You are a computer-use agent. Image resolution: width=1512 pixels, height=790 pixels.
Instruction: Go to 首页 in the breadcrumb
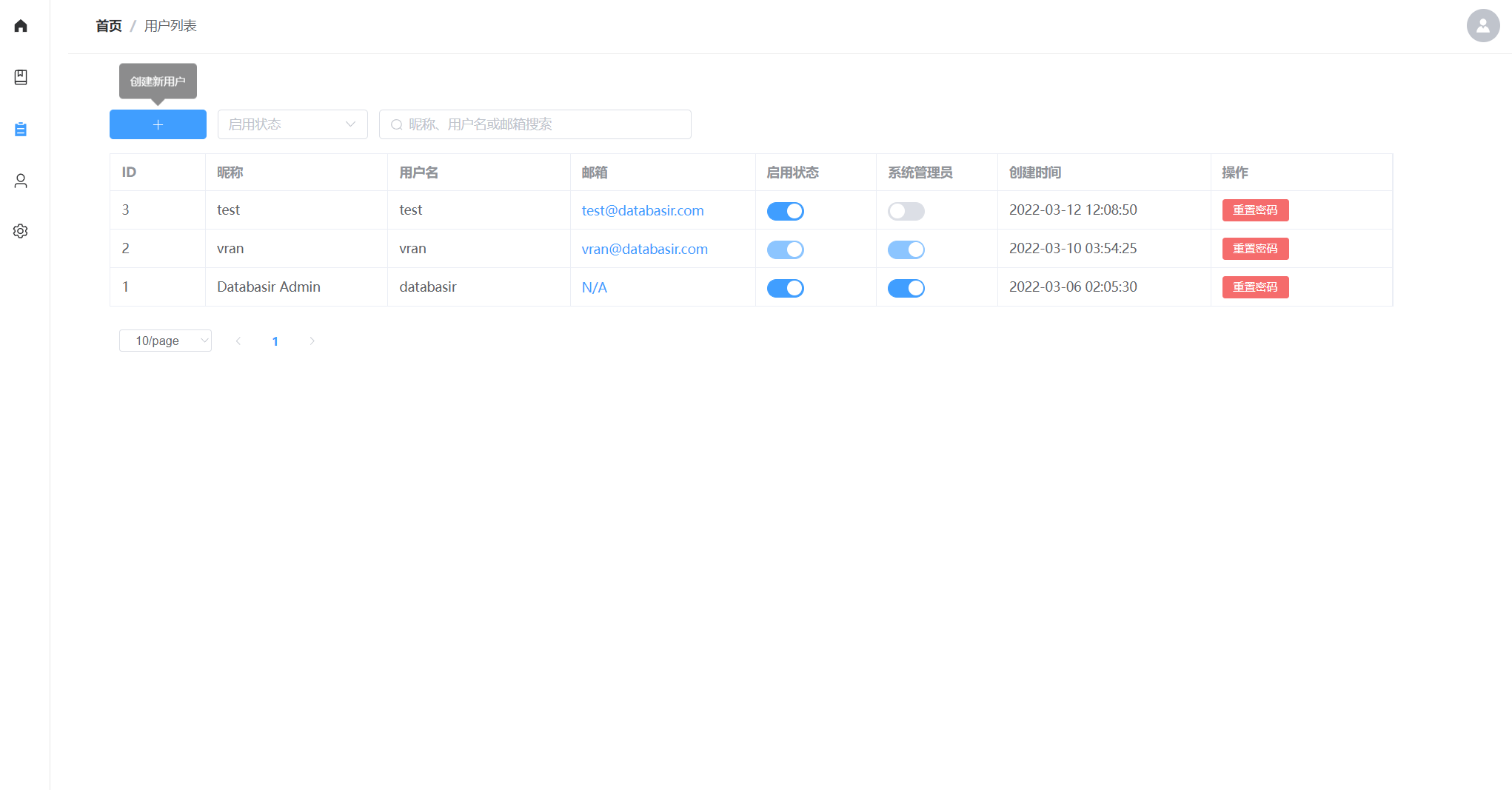(x=109, y=26)
